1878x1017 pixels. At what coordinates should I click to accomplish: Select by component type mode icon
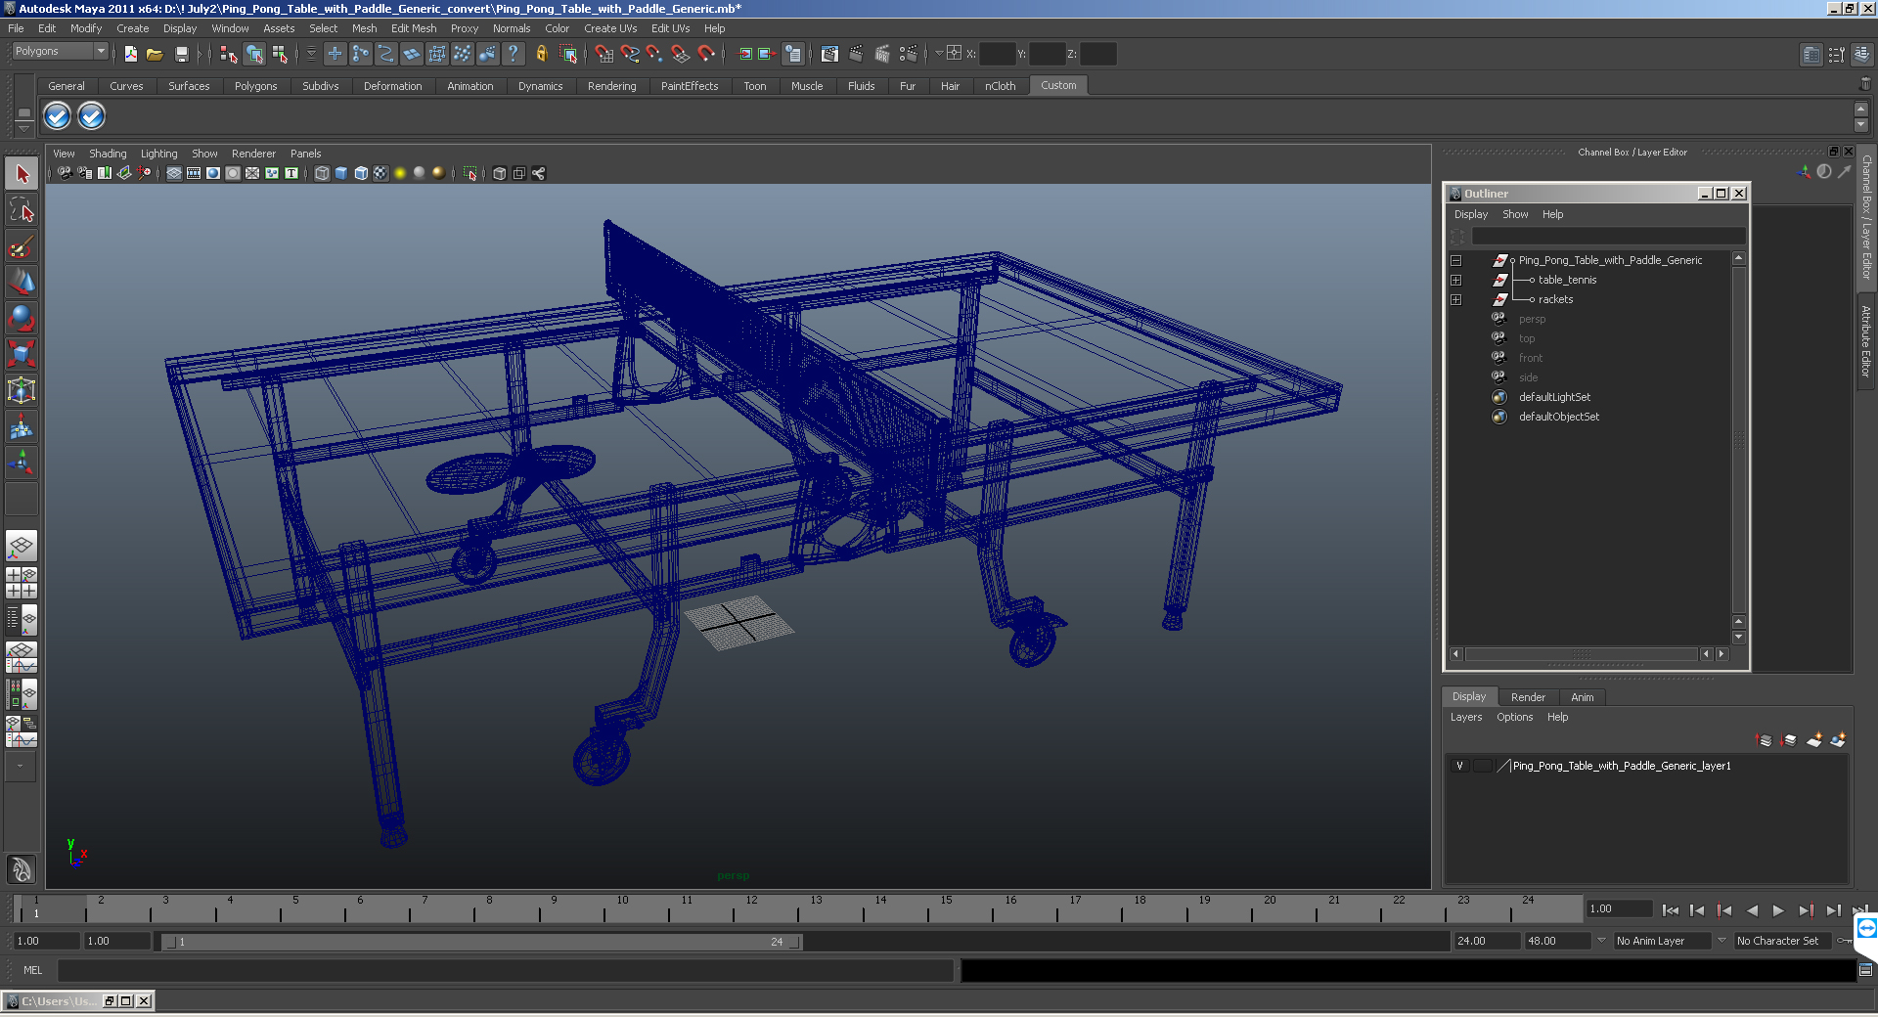281,54
